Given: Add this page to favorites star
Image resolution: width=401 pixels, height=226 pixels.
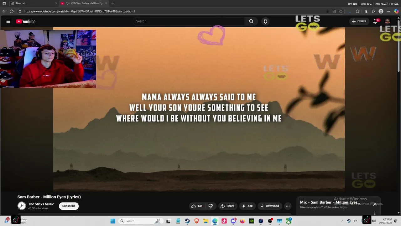Looking at the screenshot, I should [341, 11].
